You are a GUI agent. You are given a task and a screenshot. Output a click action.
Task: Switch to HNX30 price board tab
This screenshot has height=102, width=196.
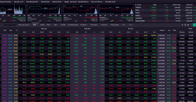[x=42, y=25]
